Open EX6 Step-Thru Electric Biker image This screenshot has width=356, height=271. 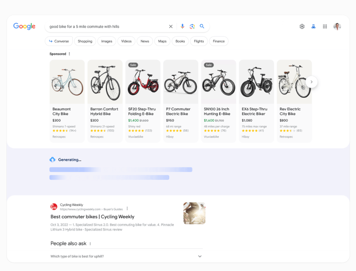pos(256,82)
